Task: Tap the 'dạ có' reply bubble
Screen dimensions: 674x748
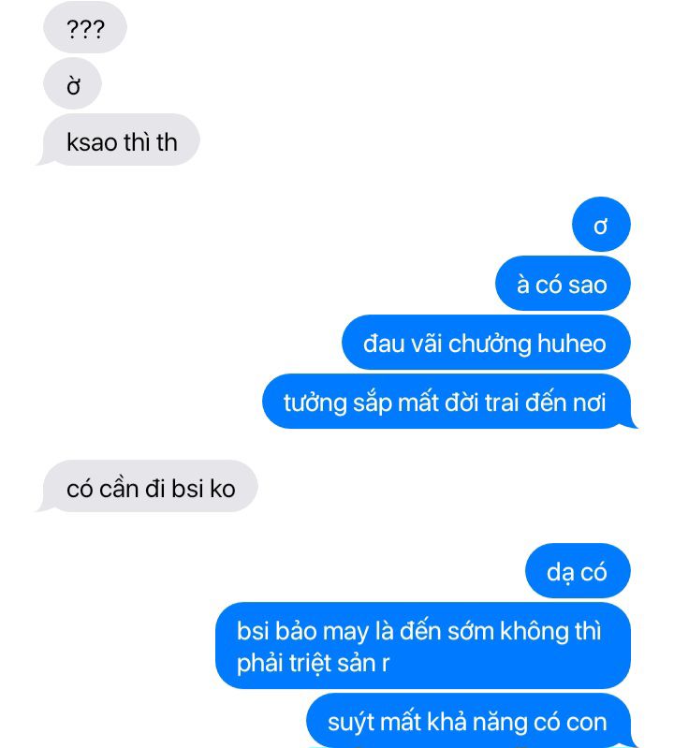Action: click(x=578, y=570)
